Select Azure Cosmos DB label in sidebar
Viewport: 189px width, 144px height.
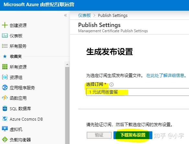[x=26, y=119]
